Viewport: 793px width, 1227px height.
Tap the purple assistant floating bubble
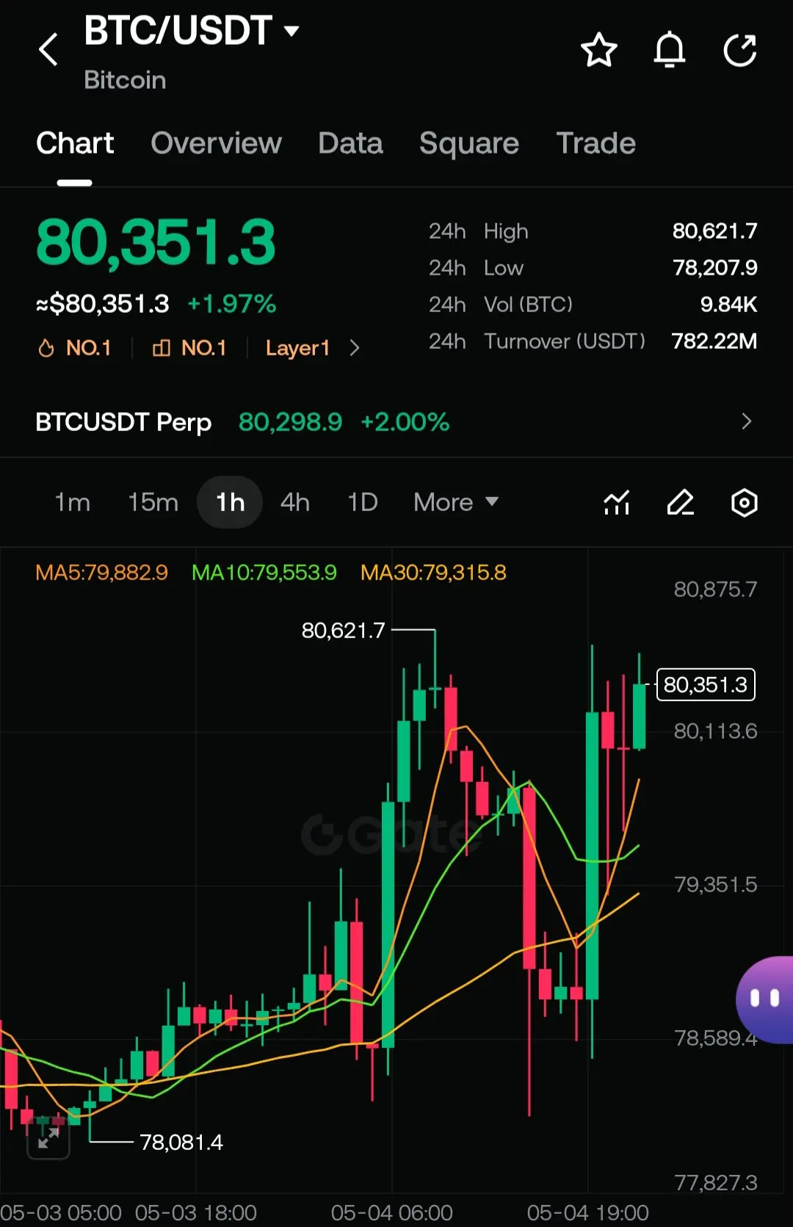764,999
